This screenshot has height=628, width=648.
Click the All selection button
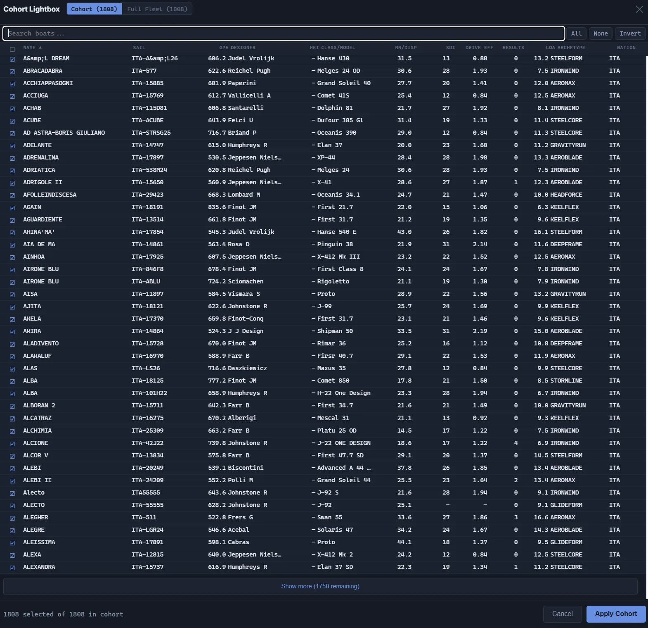pyautogui.click(x=576, y=33)
